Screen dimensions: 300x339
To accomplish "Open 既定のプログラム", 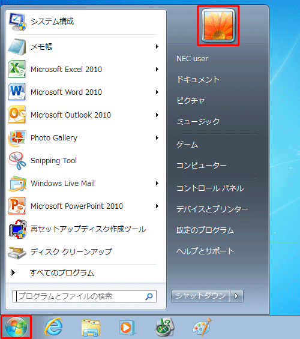I will click(x=205, y=230).
